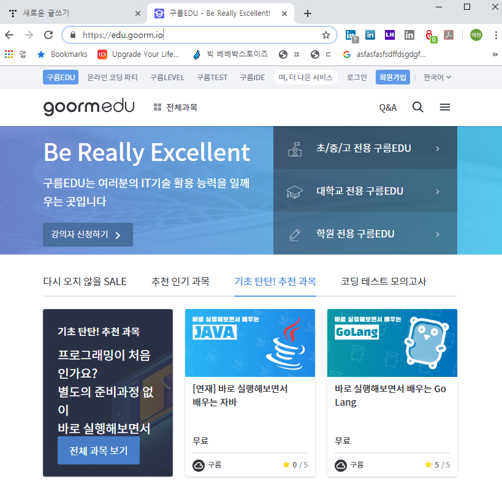
Task: Open 대학교 전용 구름EDU
Action: pyautogui.click(x=365, y=191)
